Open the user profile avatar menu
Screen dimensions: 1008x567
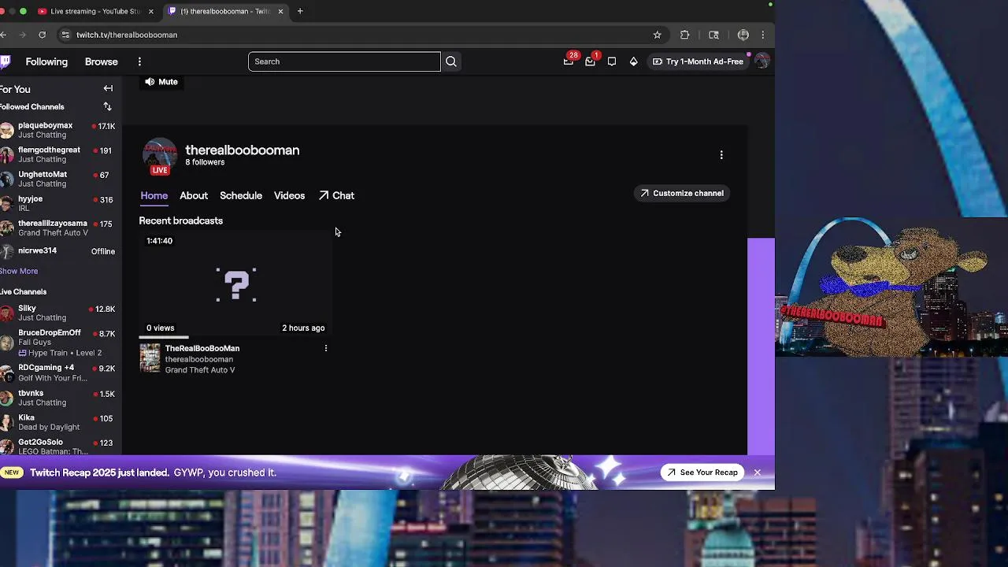pos(762,61)
